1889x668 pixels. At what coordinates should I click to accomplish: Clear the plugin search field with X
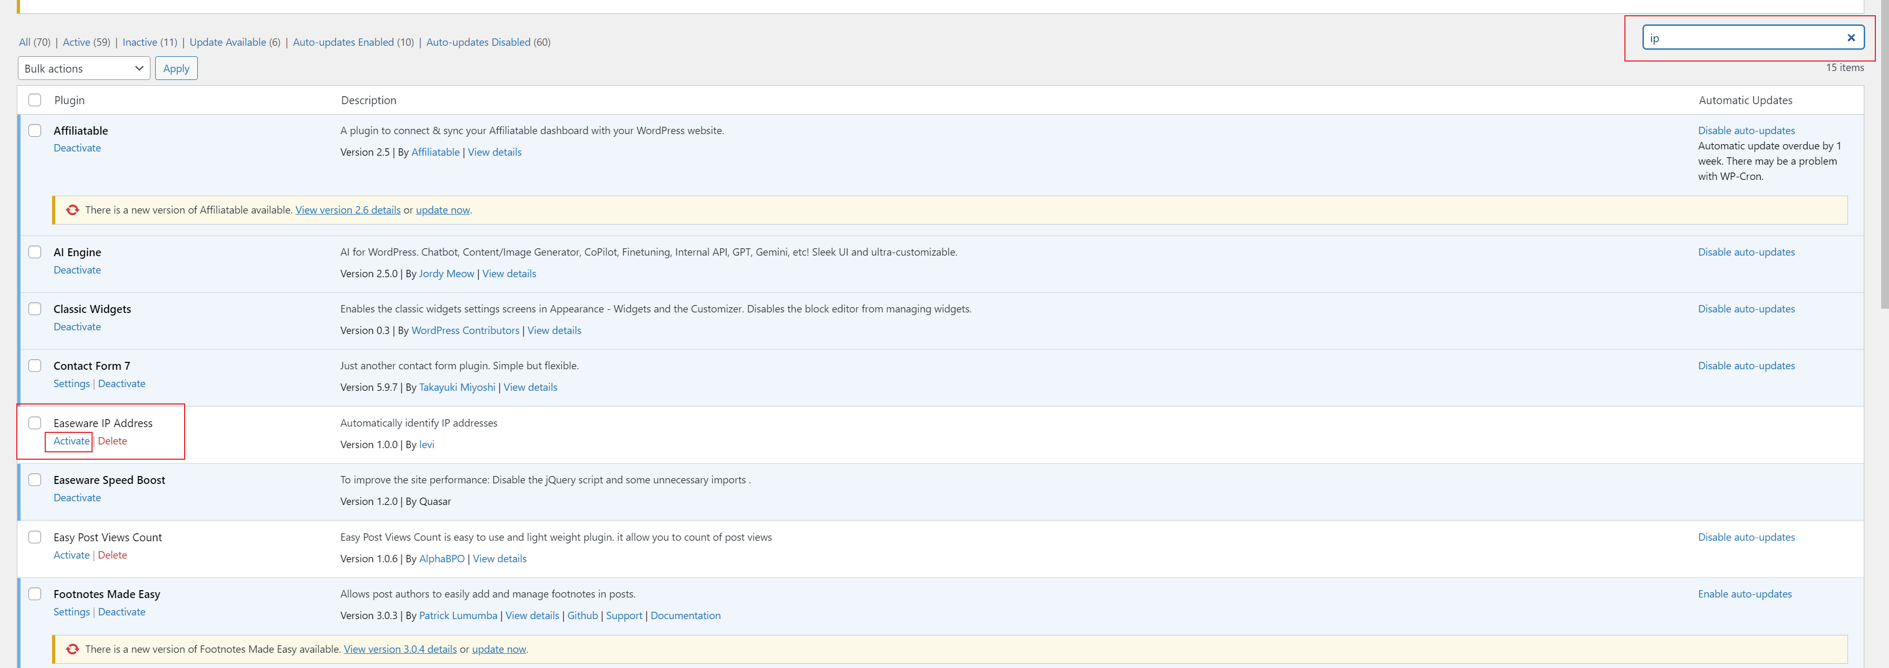[1851, 37]
